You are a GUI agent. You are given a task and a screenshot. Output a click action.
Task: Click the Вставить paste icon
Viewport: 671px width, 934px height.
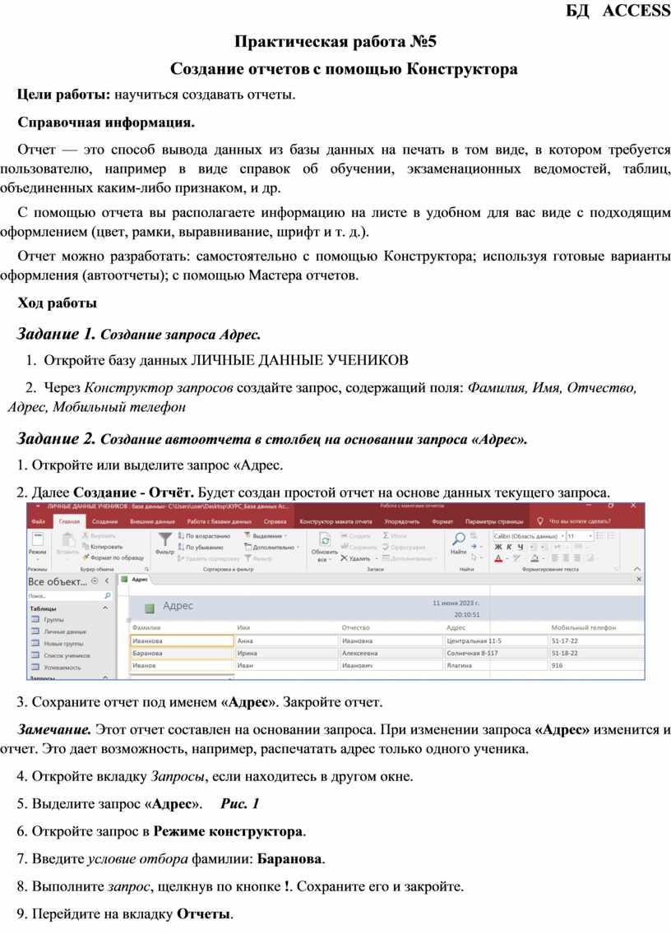coord(67,541)
